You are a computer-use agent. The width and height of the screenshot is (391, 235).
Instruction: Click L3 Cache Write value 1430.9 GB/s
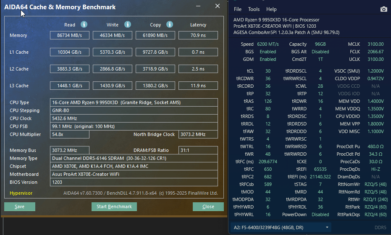coord(113,86)
